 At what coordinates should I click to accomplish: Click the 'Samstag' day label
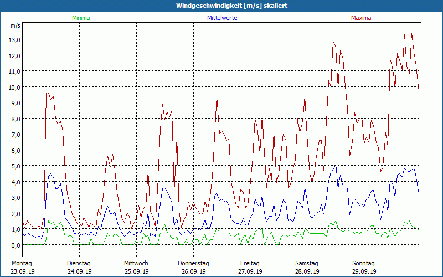pos(307,264)
